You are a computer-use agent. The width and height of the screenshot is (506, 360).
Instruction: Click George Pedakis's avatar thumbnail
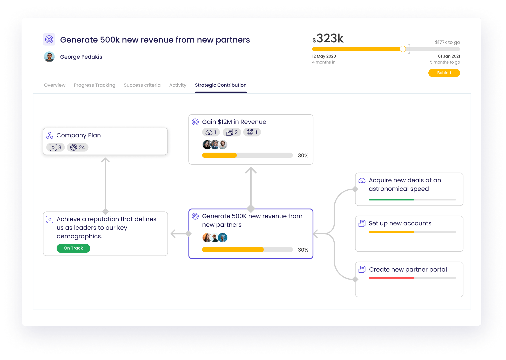click(49, 57)
